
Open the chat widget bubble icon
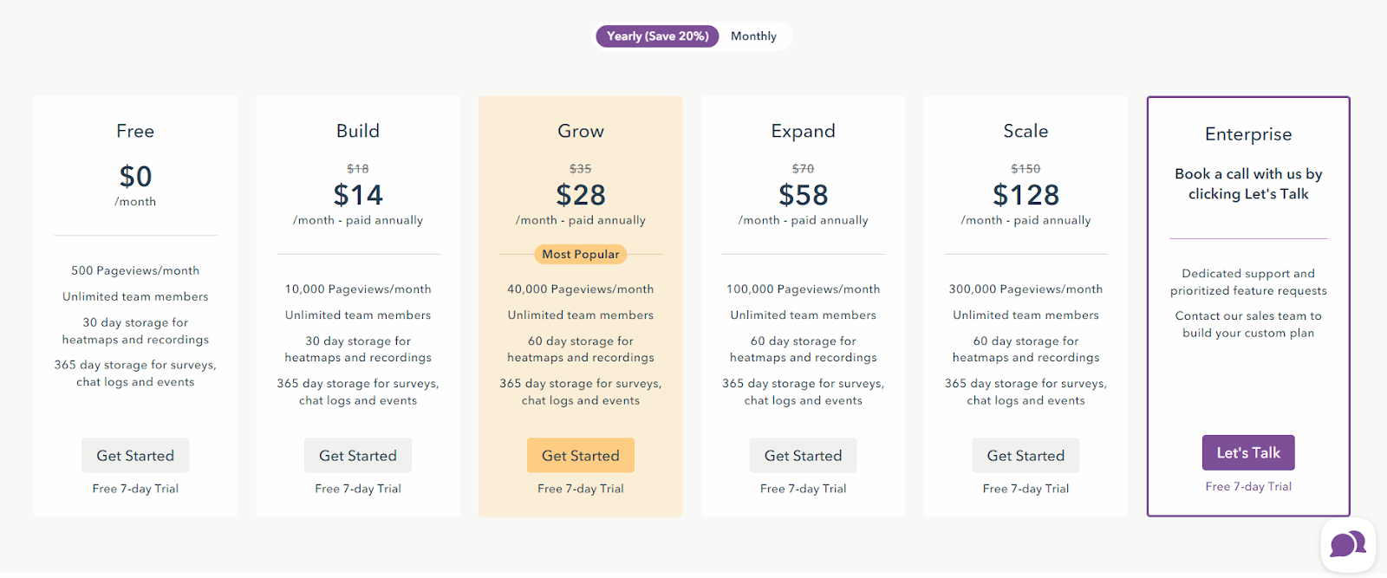(1348, 545)
